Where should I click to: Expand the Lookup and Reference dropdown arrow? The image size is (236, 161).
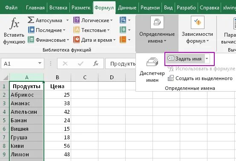pos(129,20)
